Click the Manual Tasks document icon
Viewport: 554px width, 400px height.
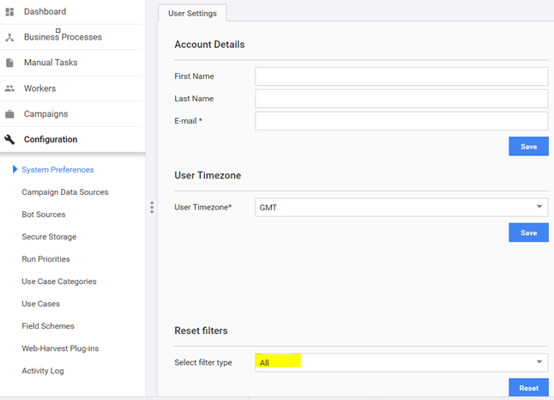tap(9, 63)
